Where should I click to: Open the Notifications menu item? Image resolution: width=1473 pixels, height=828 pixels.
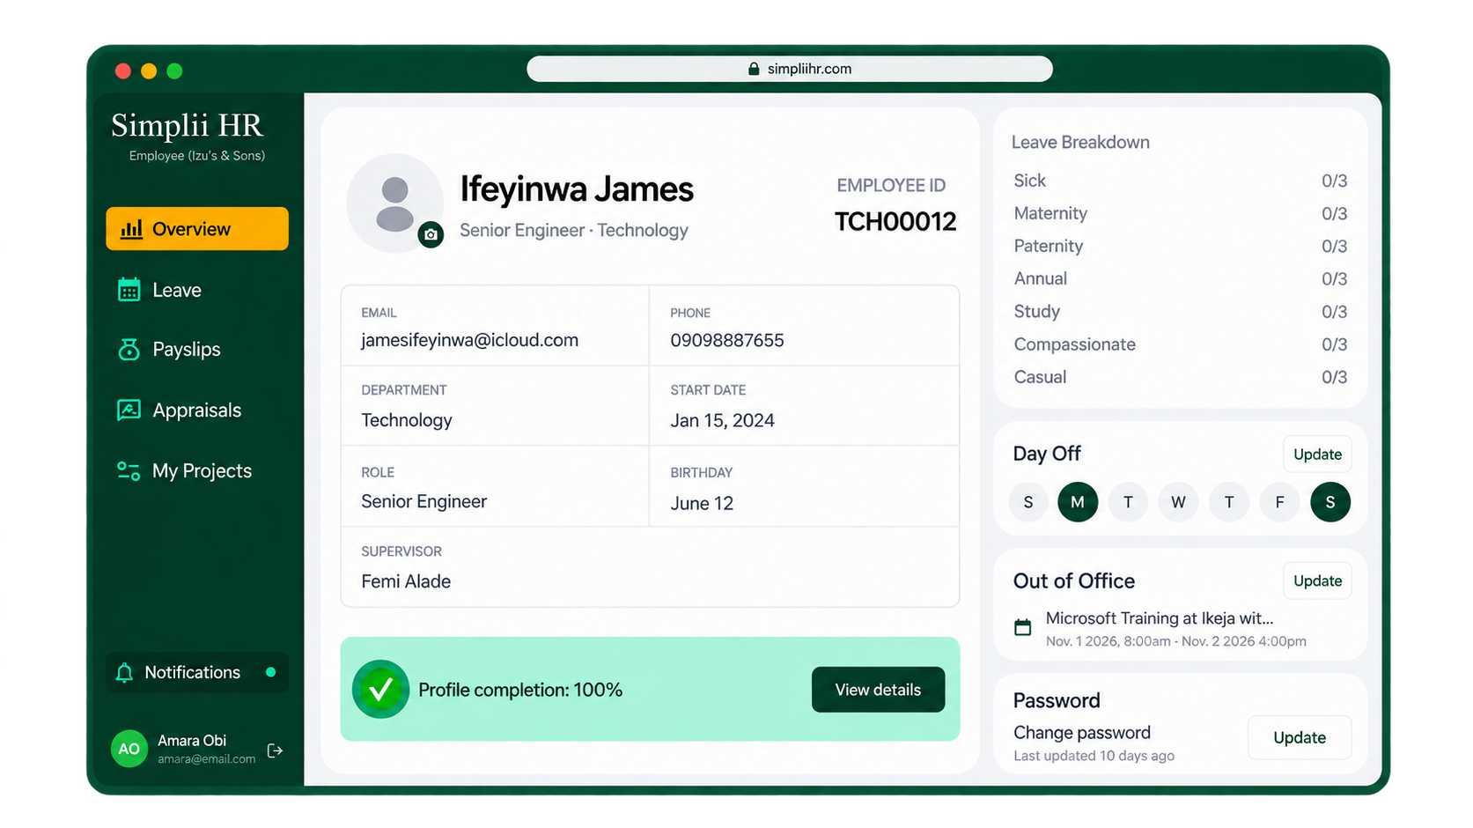197,672
